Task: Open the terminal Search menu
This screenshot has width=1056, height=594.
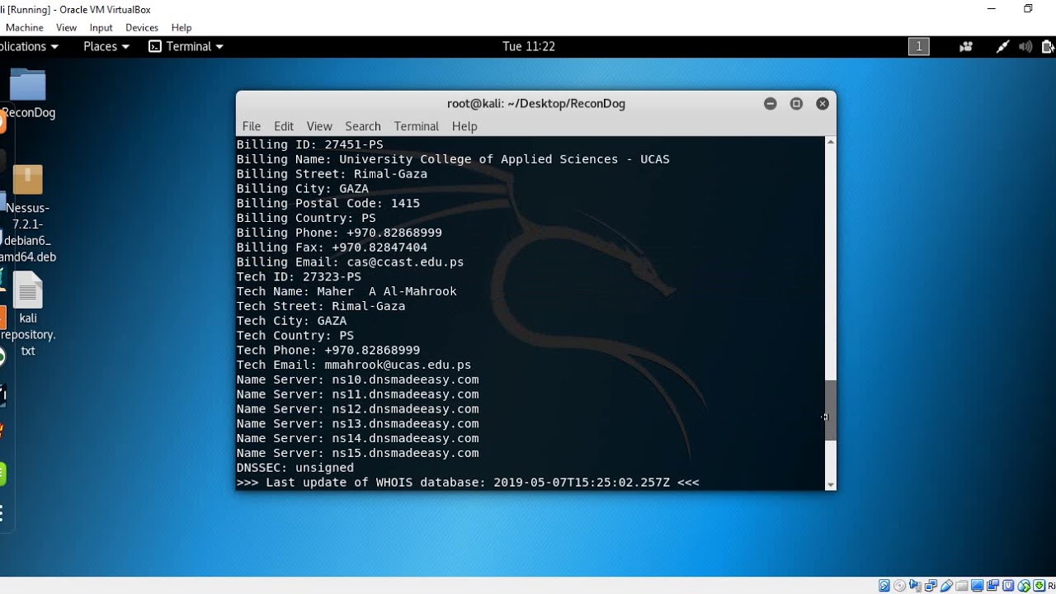Action: (363, 126)
